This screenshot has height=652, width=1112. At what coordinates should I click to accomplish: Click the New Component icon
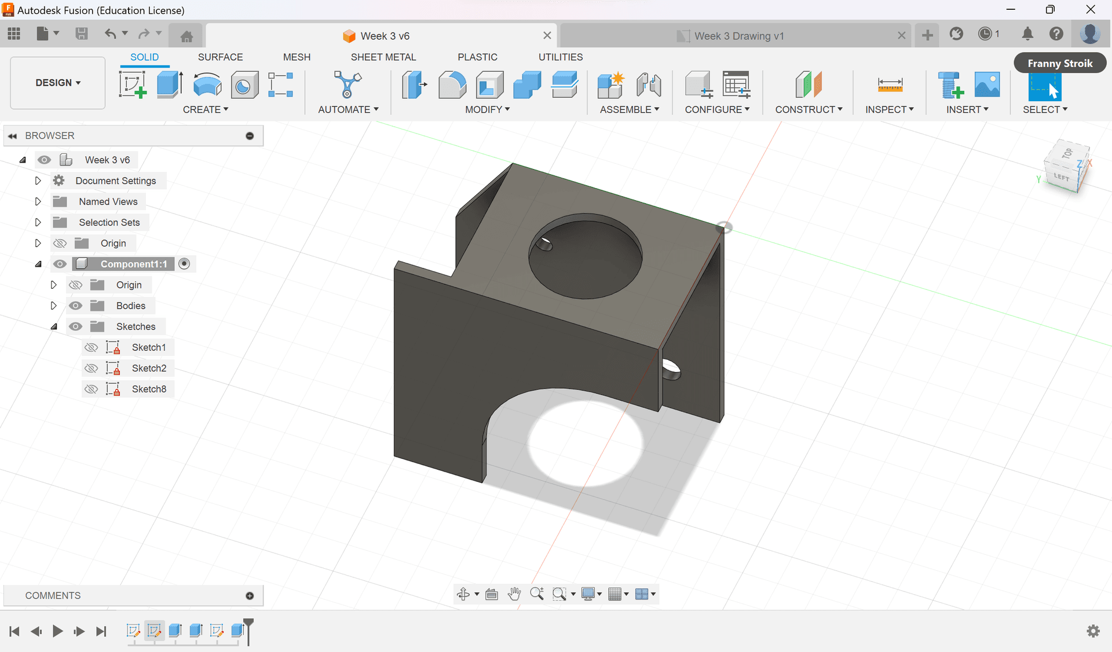[610, 84]
